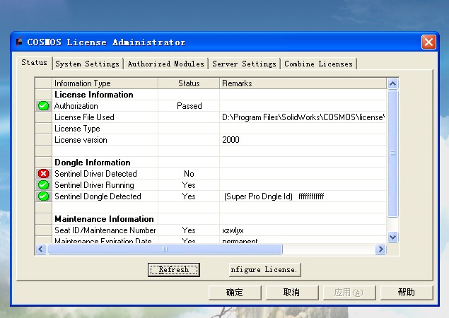Click the Yes status for Sentinel Dongle Detected

point(189,196)
